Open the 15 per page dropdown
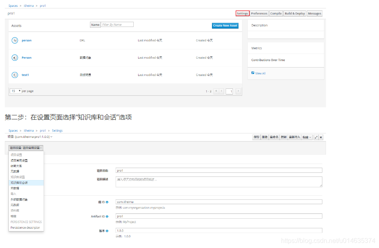379x248 pixels. [x=16, y=91]
